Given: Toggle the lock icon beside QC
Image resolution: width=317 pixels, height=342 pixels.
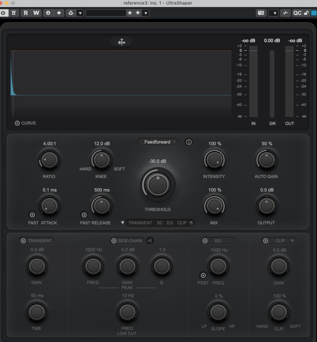Looking at the screenshot, I should pos(306,13).
